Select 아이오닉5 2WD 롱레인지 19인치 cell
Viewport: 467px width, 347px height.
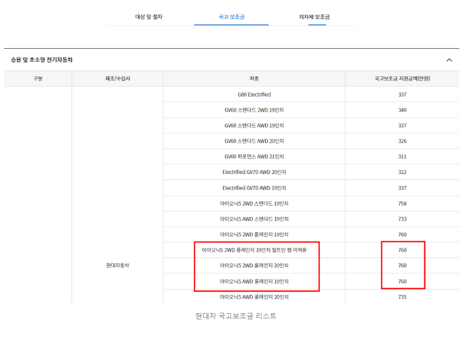click(254, 235)
